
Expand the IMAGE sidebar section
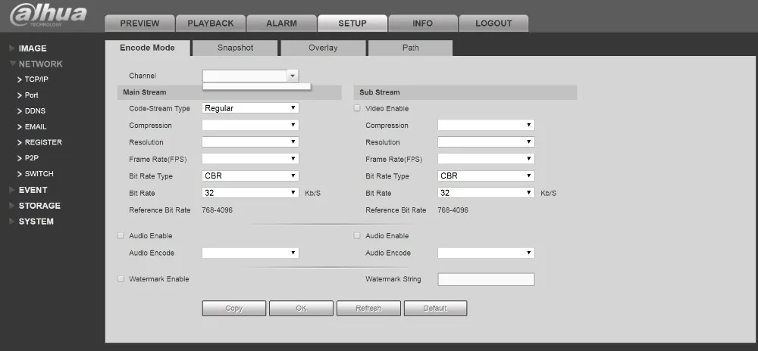[x=28, y=48]
